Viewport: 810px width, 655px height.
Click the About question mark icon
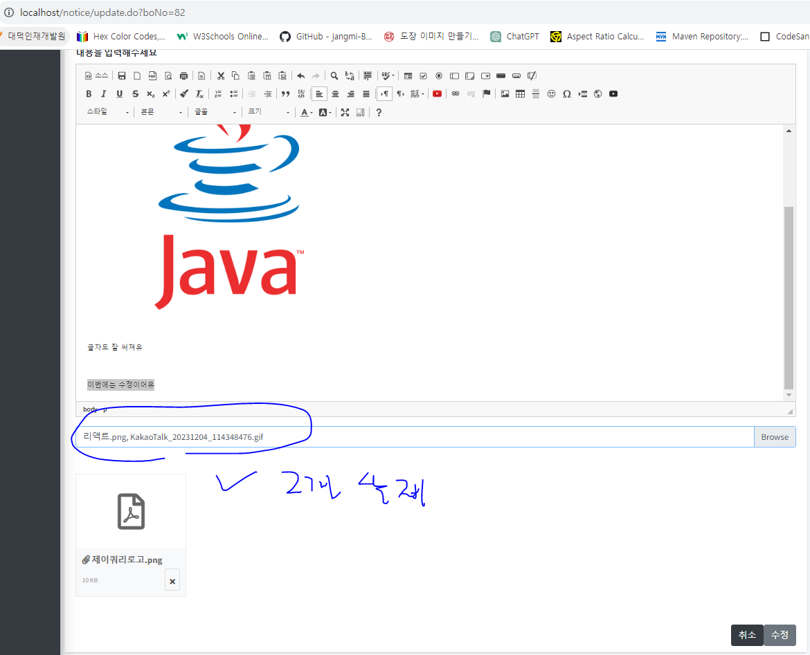click(379, 112)
